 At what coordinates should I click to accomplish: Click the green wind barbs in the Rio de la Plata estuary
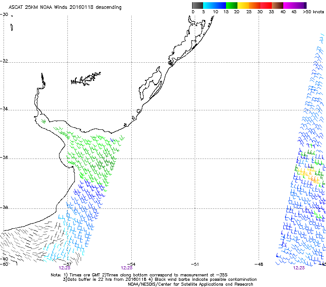point(44,121)
